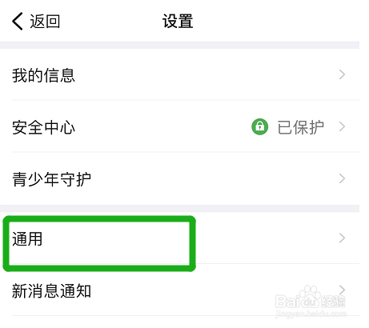
Task: Click the chevron beside 我的信息
Action: 342,74
